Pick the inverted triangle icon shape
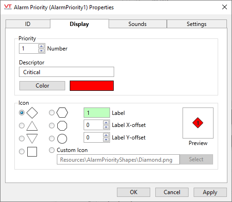232x202 pixels. [x=32, y=139]
